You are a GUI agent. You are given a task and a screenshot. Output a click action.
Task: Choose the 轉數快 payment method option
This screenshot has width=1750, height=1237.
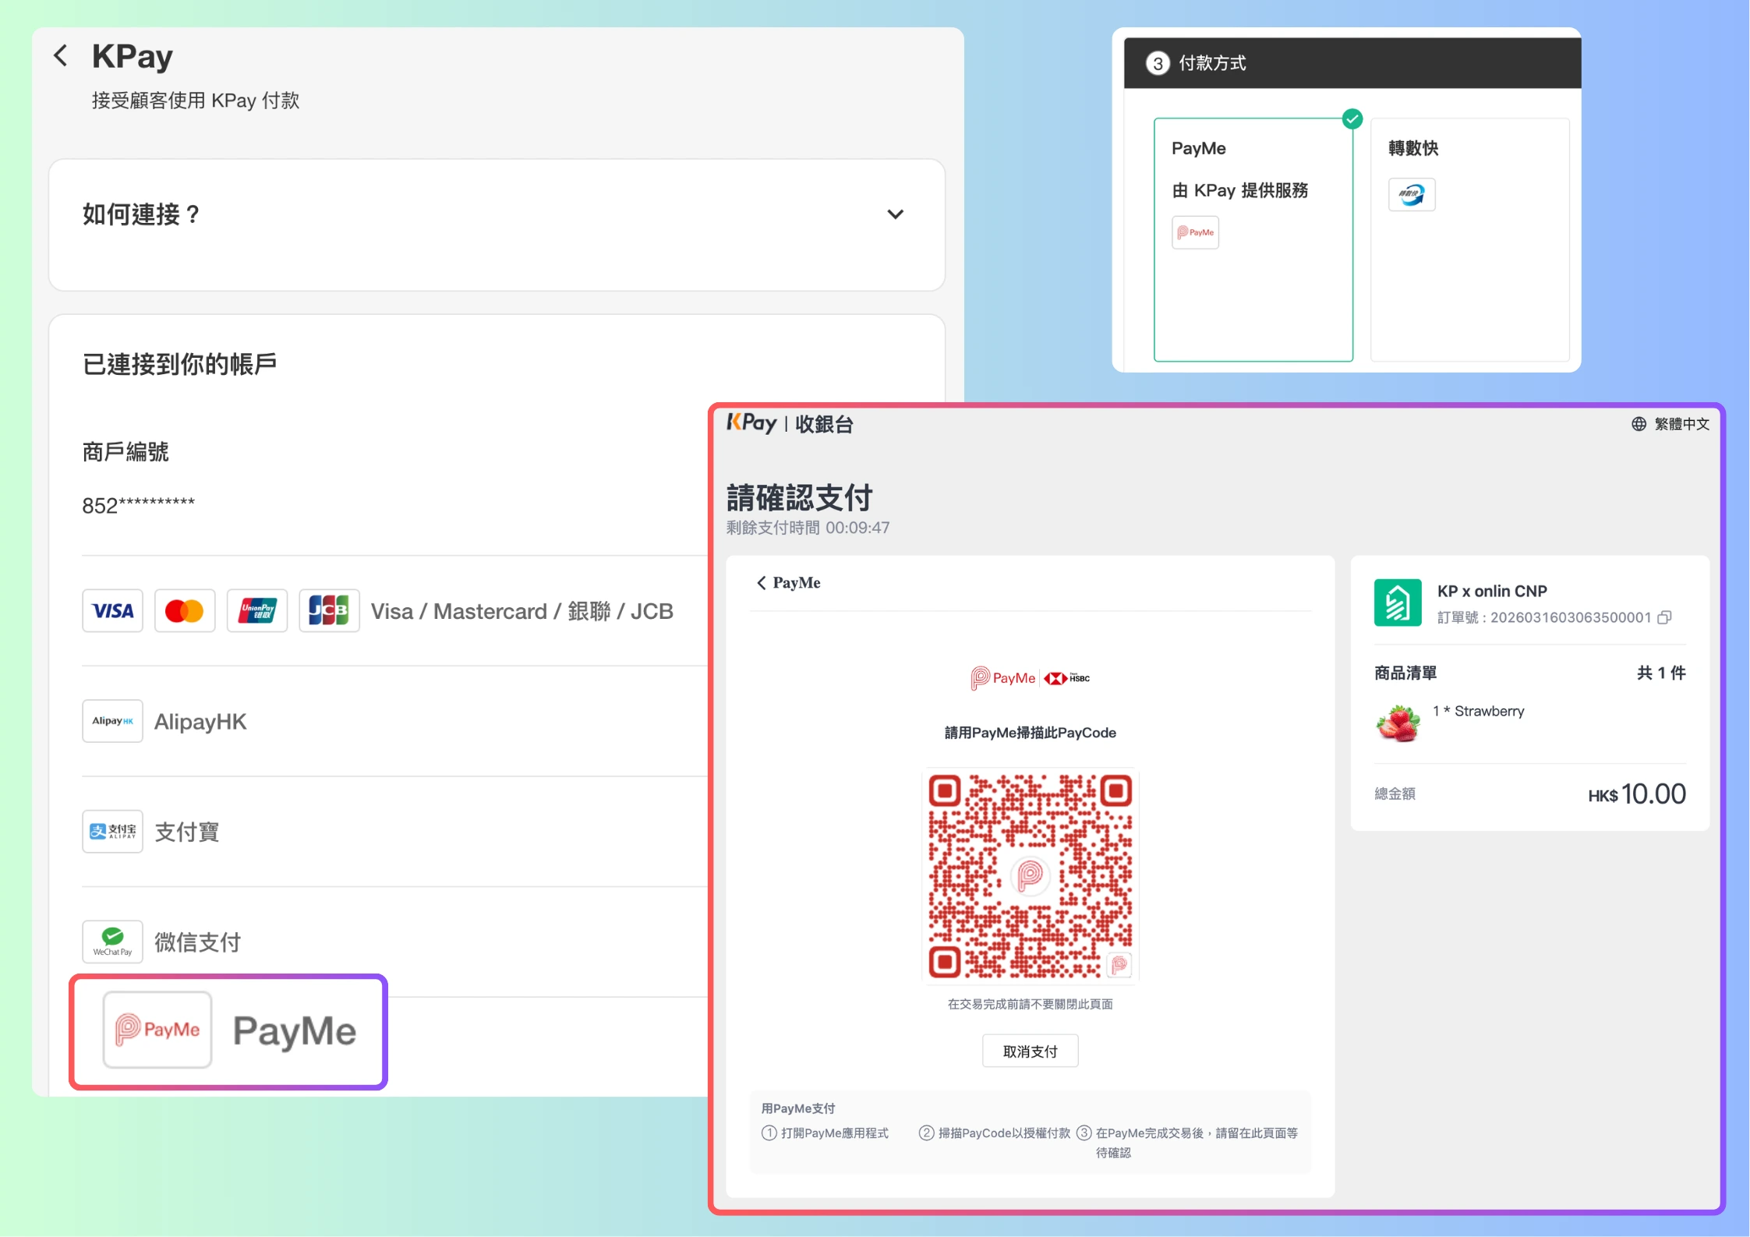1469,239
